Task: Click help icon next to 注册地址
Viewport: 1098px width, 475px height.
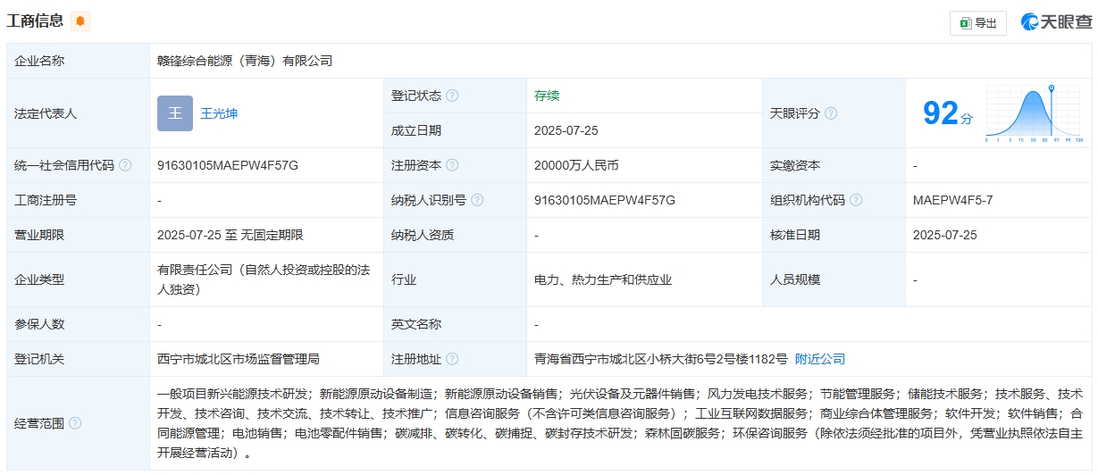Action: 452,359
